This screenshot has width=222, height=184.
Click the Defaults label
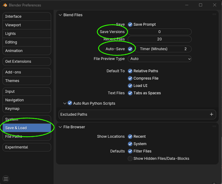point(117,151)
